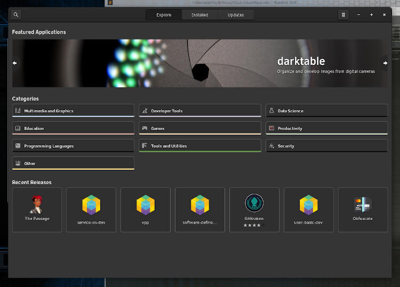Close the software center window
This screenshot has width=400, height=287.
(384, 15)
